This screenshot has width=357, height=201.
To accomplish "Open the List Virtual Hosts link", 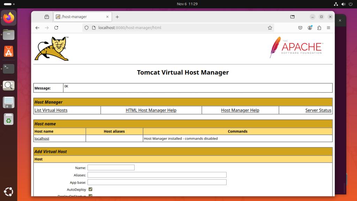I will point(51,110).
